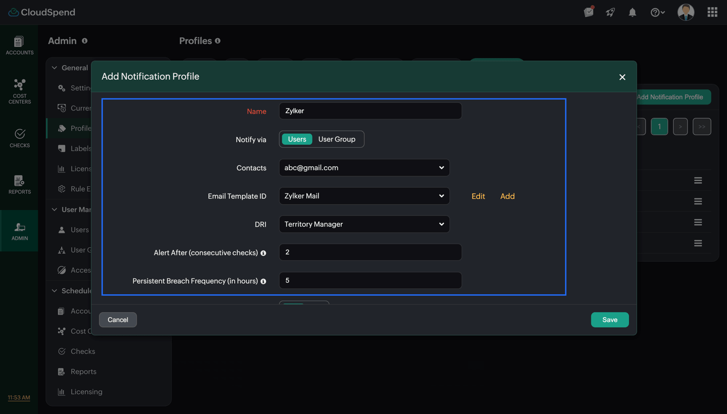Open Checks under Scheduled in admin menu

[83, 351]
